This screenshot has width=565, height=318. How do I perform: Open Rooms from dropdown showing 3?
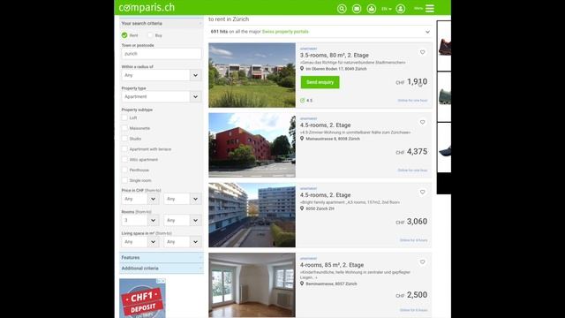pyautogui.click(x=140, y=220)
